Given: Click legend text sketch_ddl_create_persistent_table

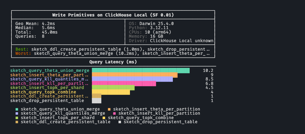Looking at the screenshot, I should coord(65,122).
